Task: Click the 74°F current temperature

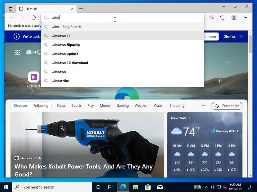Action: (x=191, y=131)
